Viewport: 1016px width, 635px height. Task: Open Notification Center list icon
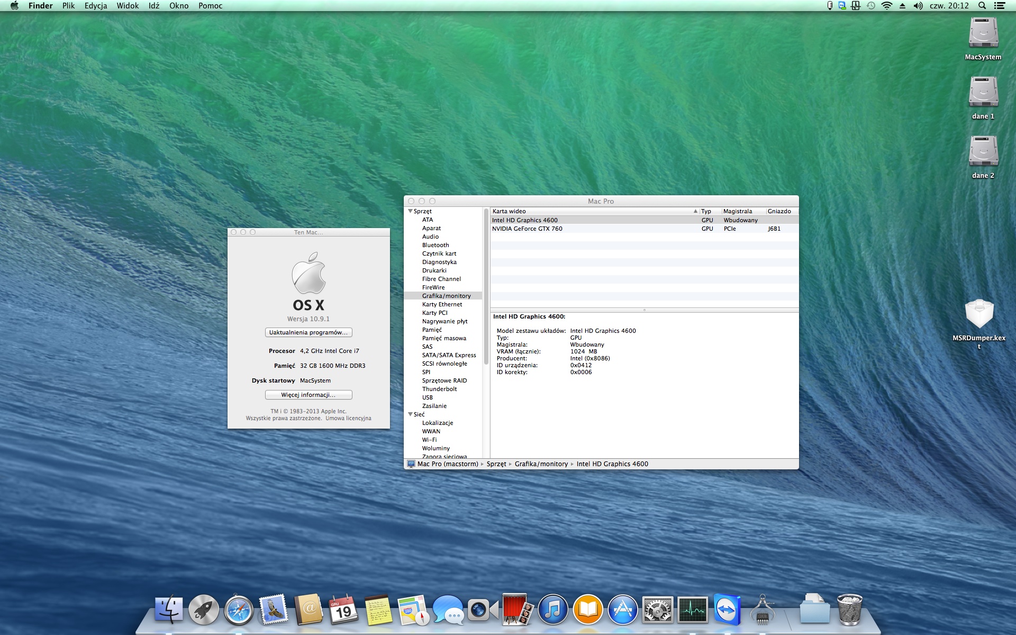[x=1000, y=6]
